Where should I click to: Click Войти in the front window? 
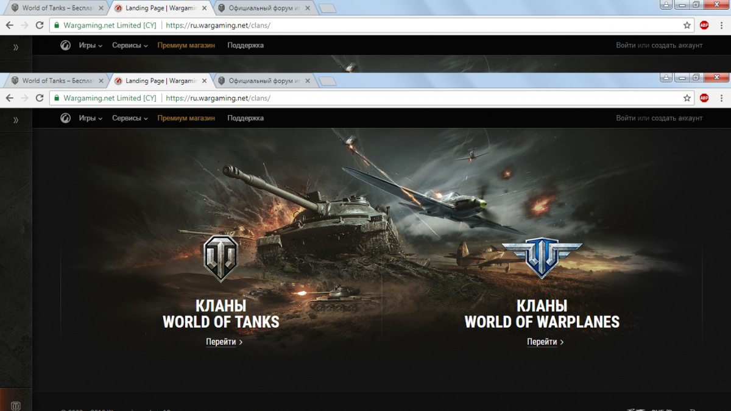click(626, 118)
